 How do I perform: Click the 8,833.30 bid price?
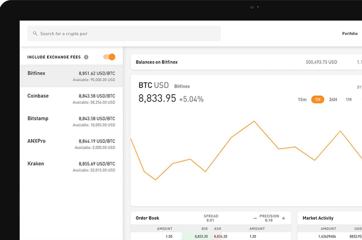[x=201, y=236]
